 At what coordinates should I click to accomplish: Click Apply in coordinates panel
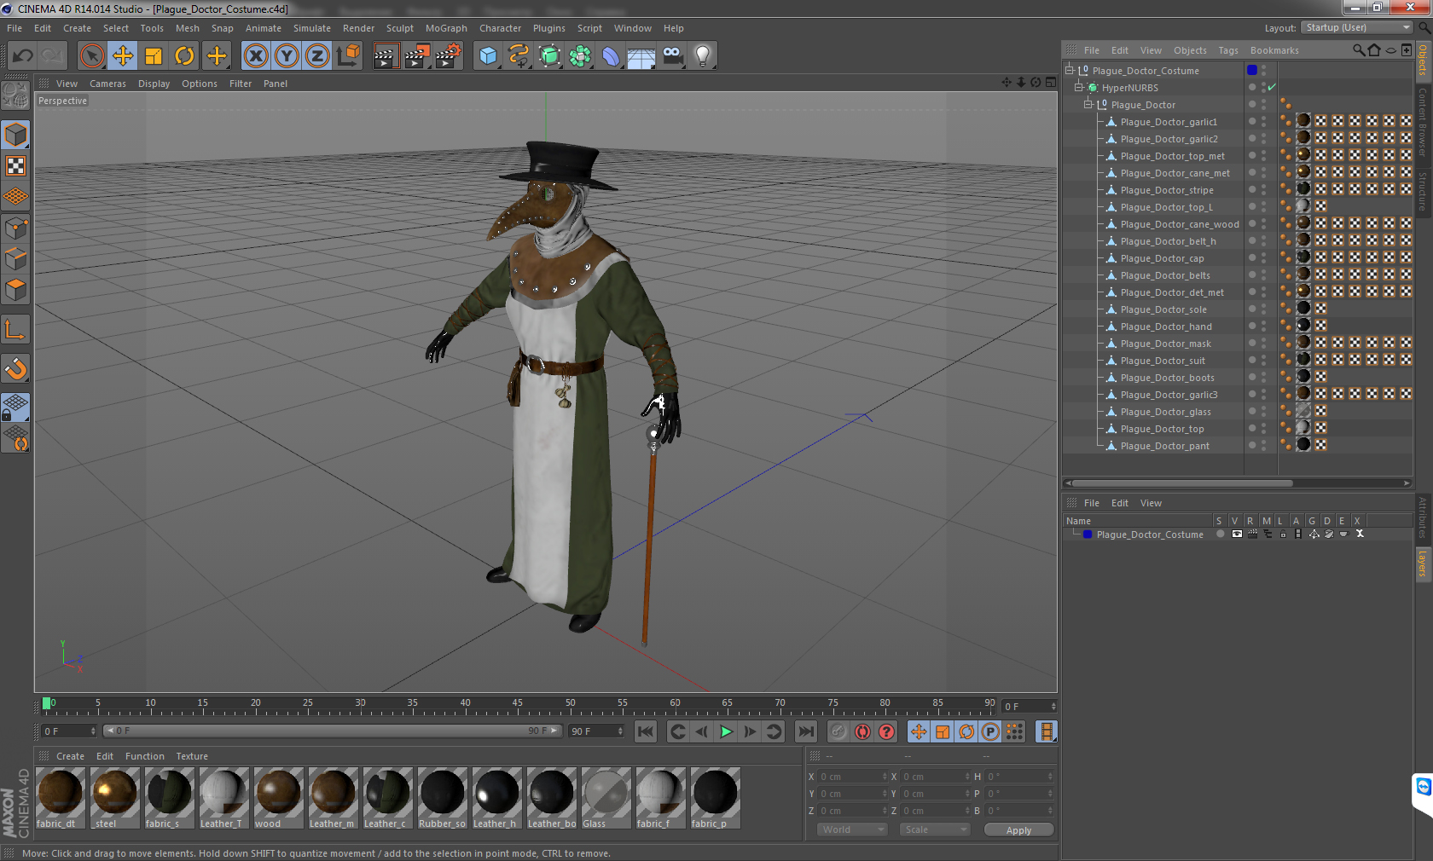pyautogui.click(x=1018, y=829)
